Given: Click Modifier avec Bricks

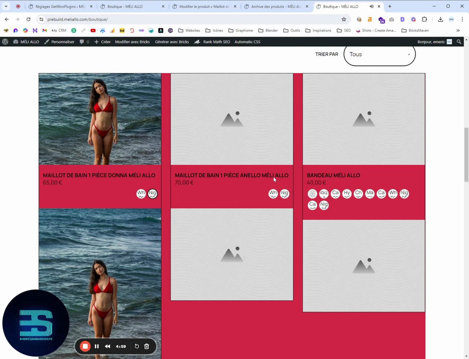Looking at the screenshot, I should [132, 42].
